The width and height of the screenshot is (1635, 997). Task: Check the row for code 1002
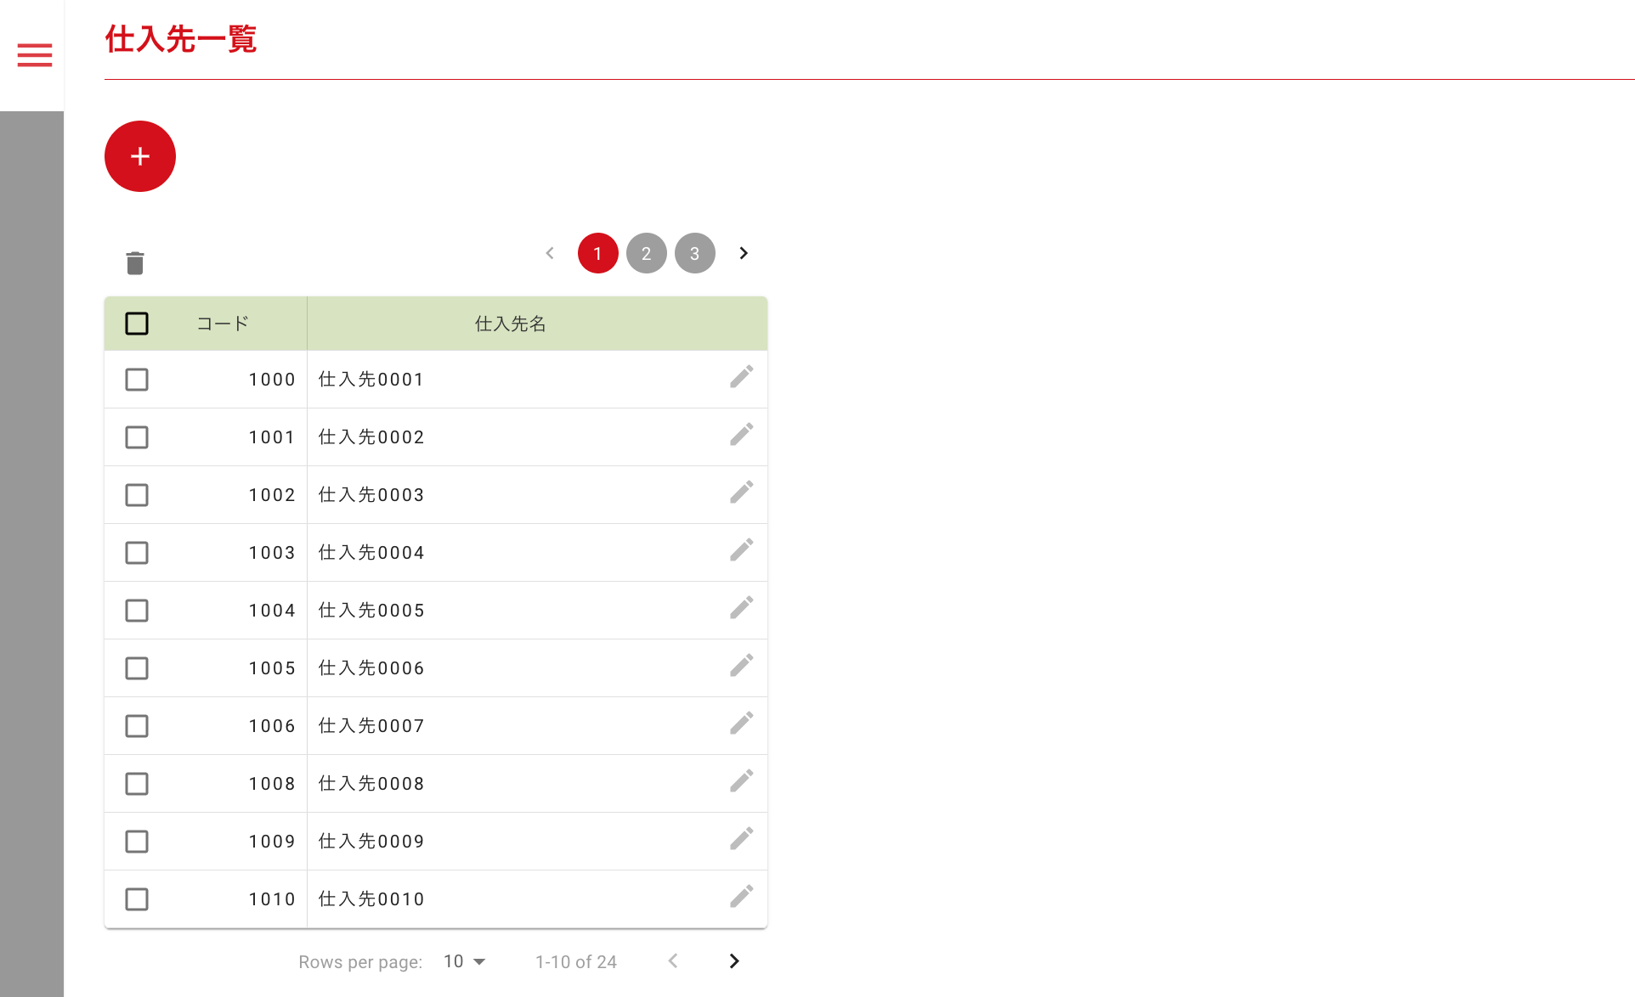pyautogui.click(x=137, y=495)
